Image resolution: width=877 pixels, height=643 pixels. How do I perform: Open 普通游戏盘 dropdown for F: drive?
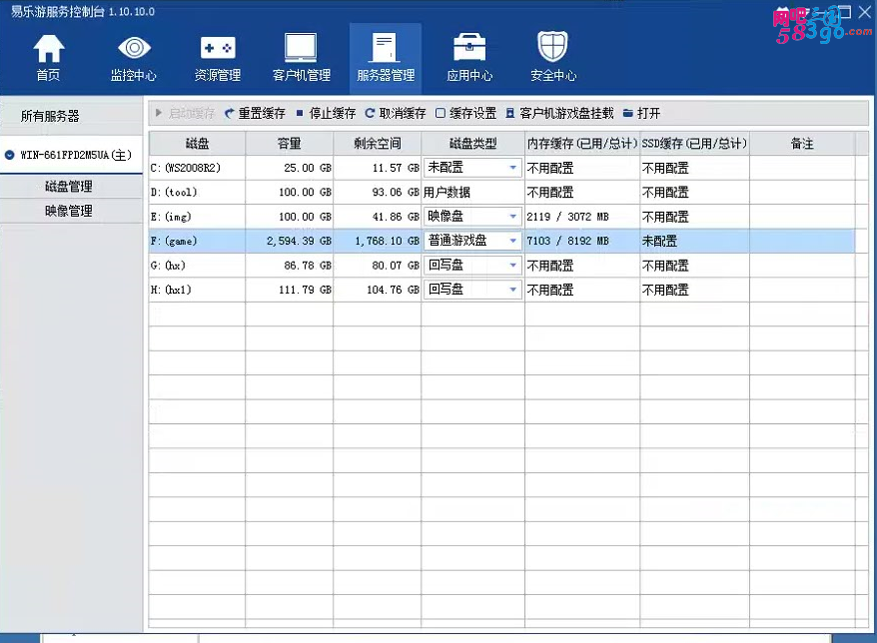coord(513,241)
